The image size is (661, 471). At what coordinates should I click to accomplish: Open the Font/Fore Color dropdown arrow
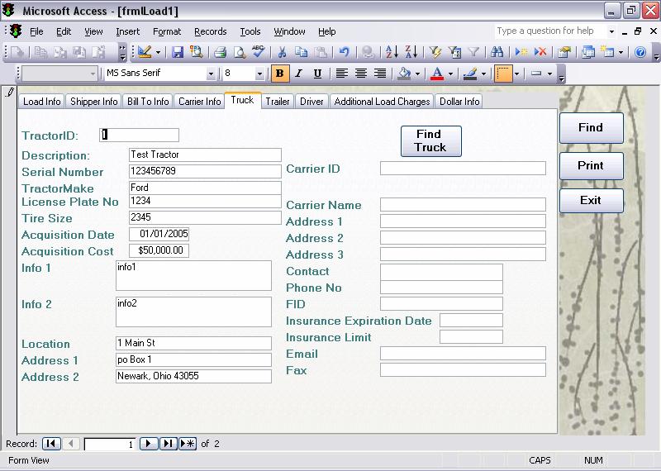pyautogui.click(x=450, y=74)
